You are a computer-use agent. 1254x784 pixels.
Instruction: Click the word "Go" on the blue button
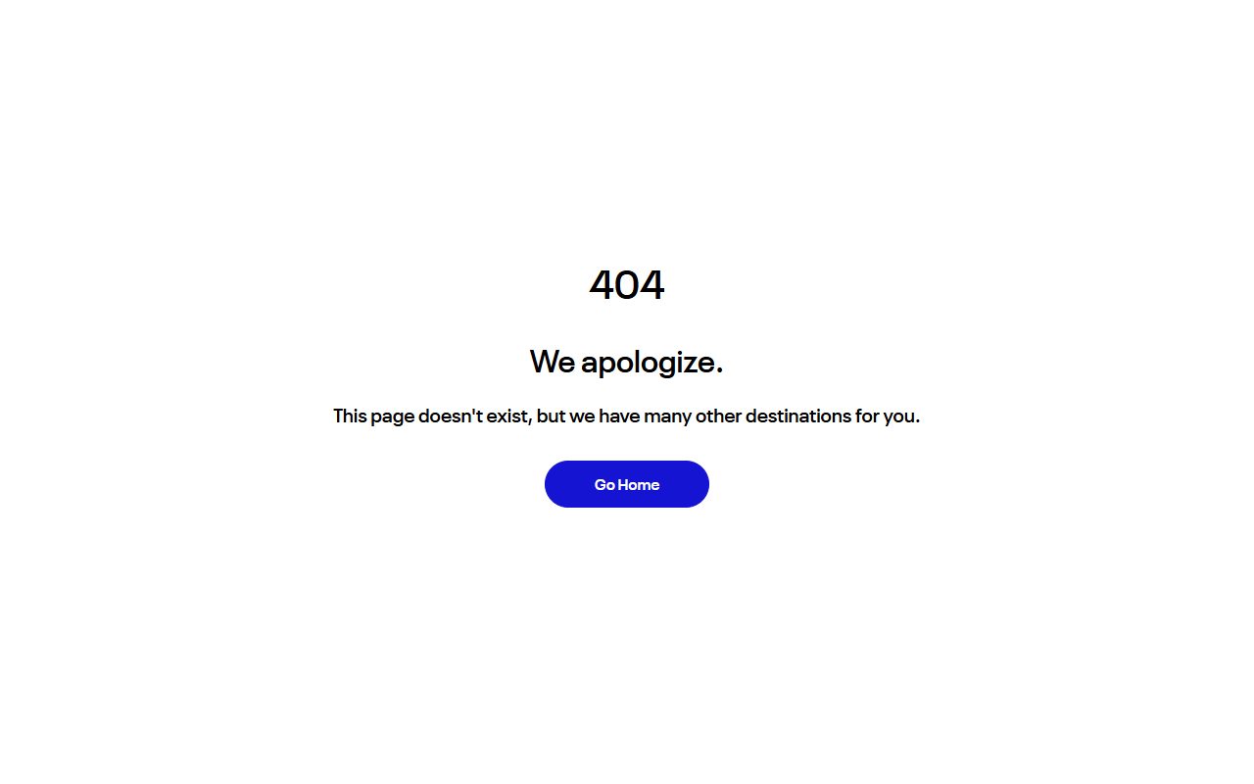pyautogui.click(x=604, y=484)
